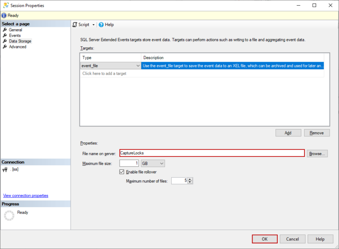Click the Type column header
The width and height of the screenshot is (339, 249).
coord(110,58)
